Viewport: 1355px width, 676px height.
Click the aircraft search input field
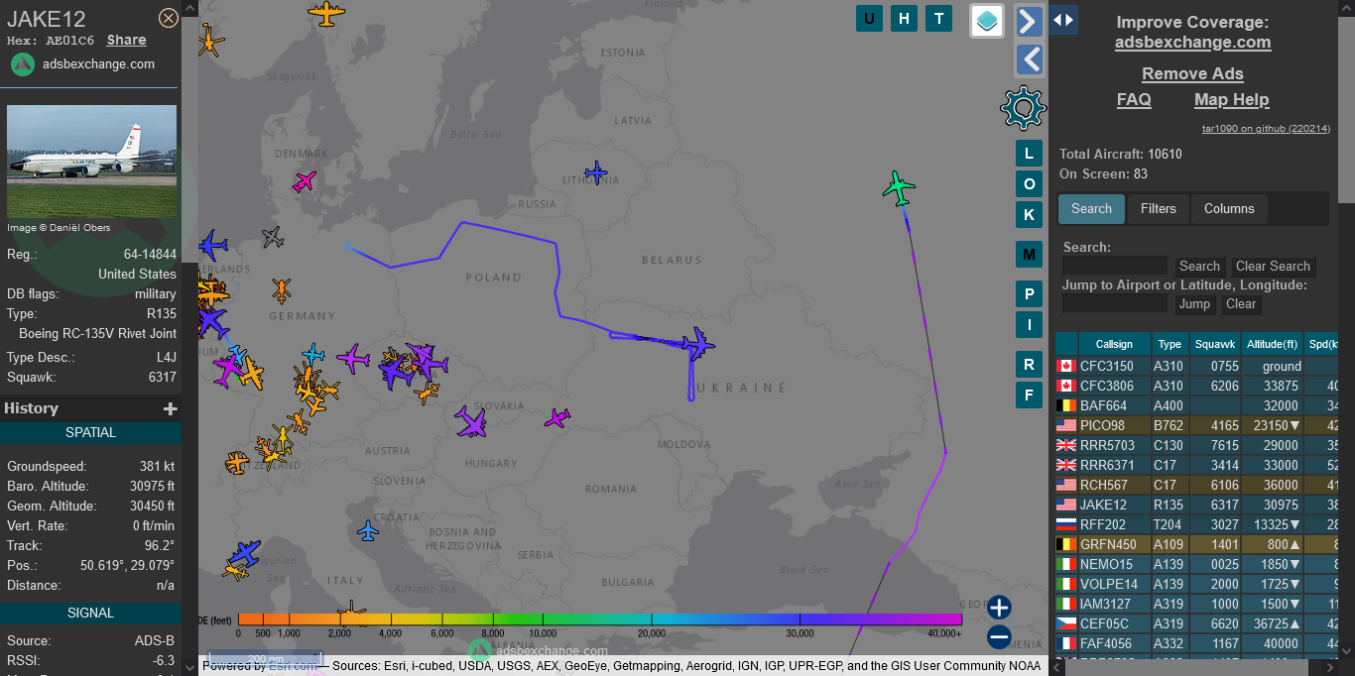pyautogui.click(x=1115, y=266)
